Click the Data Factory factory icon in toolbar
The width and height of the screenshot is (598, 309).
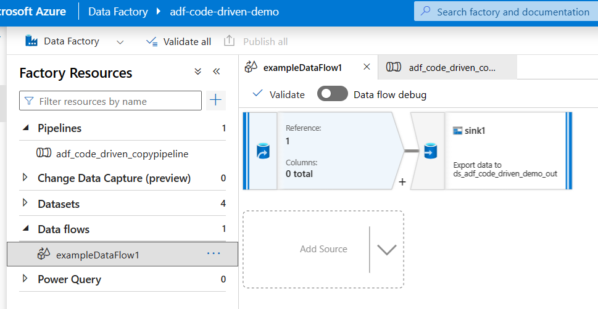[x=31, y=41]
